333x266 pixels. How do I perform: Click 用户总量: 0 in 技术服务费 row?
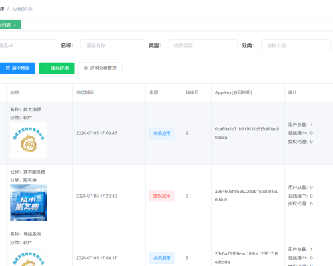[x=300, y=188]
